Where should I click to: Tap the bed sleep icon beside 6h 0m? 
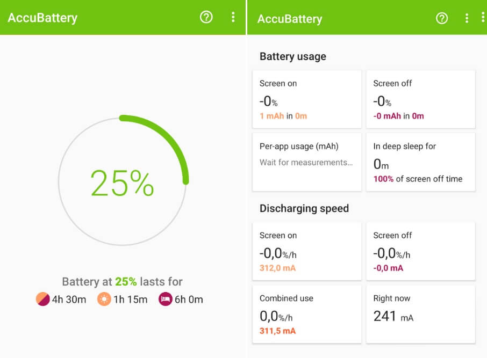(x=165, y=299)
